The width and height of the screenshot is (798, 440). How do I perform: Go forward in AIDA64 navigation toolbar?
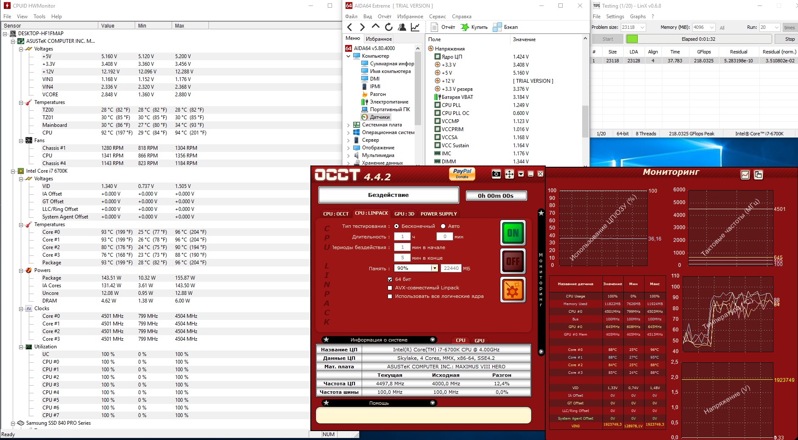pos(362,27)
